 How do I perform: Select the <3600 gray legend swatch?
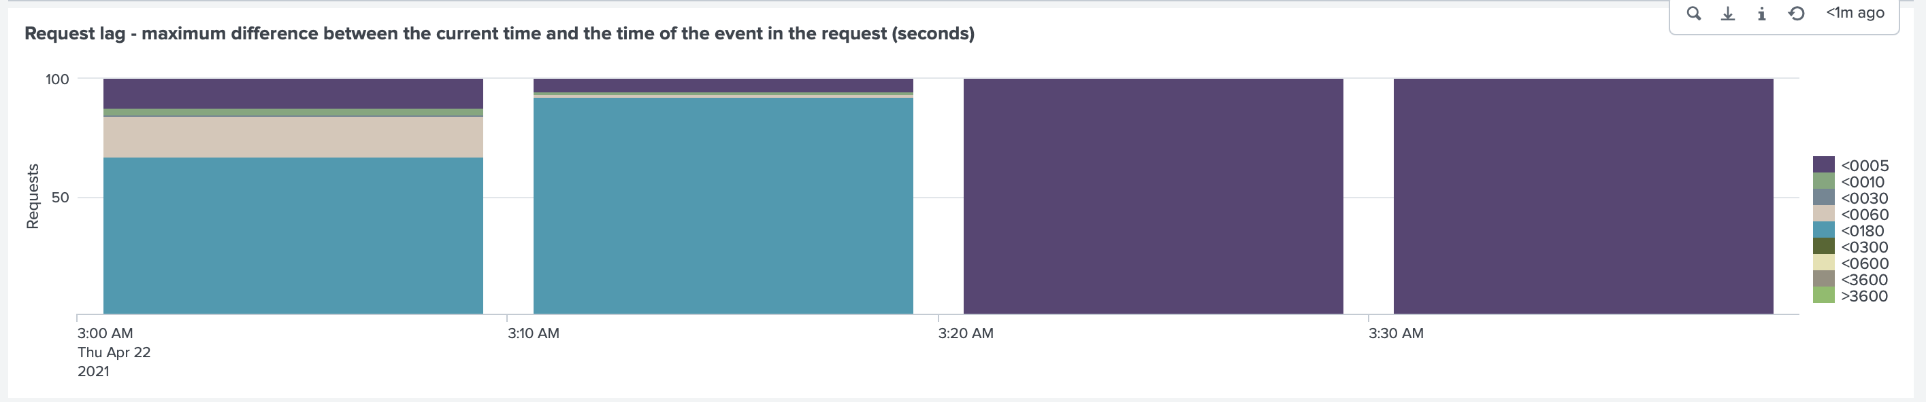1823,279
